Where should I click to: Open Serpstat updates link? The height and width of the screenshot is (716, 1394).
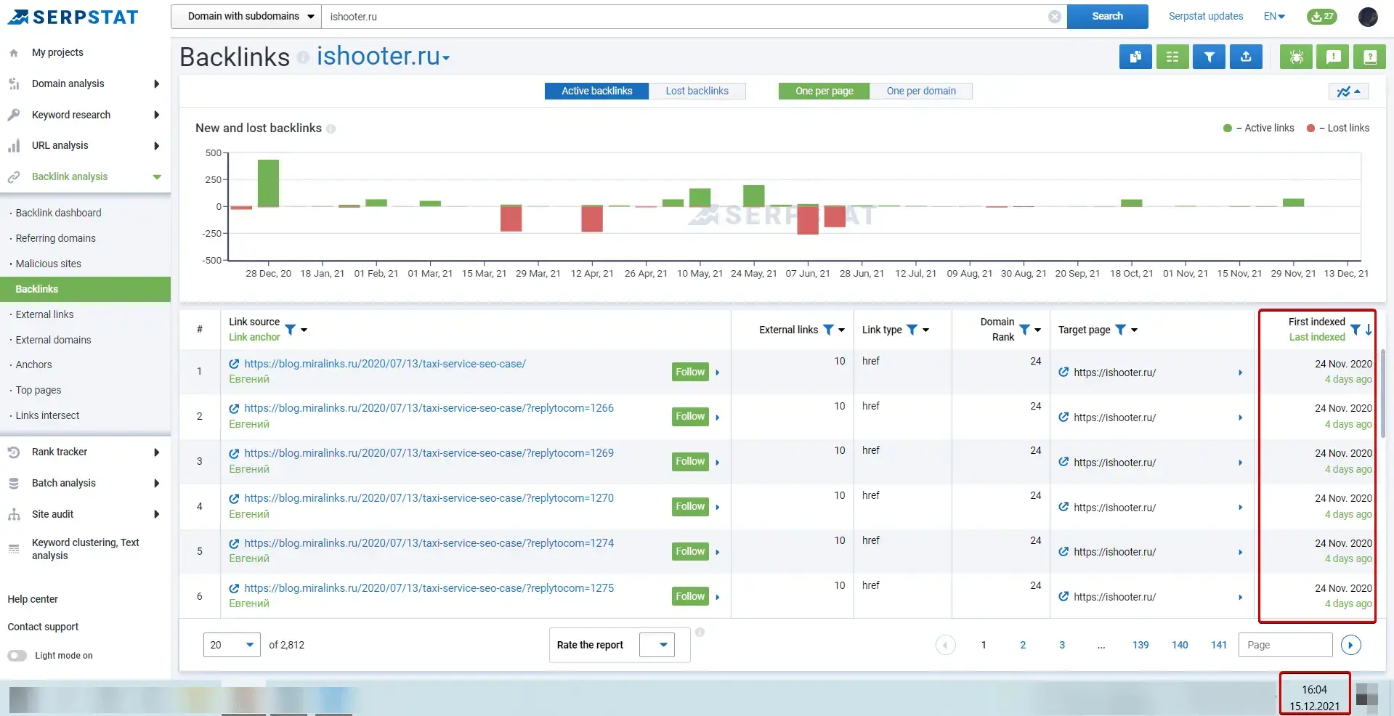[1205, 16]
